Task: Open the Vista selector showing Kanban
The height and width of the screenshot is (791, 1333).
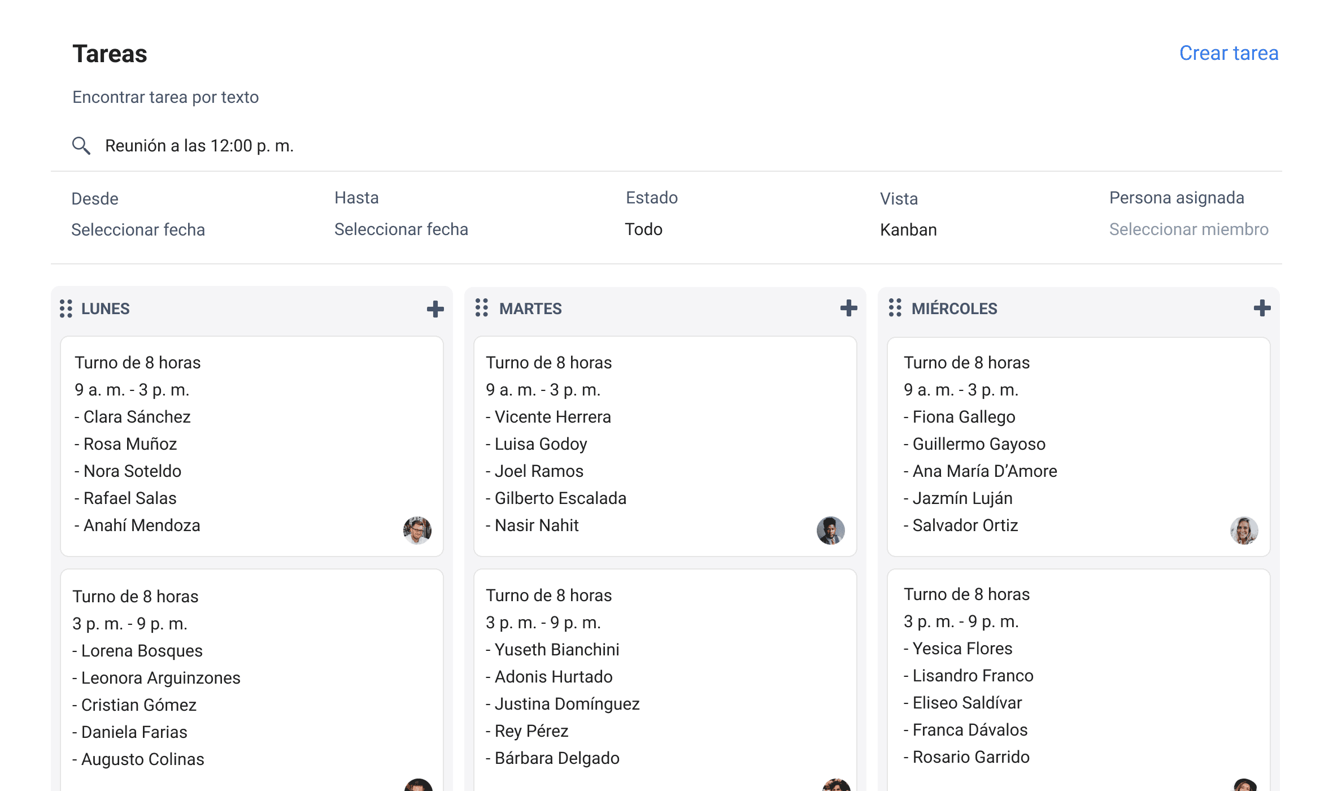Action: click(908, 229)
